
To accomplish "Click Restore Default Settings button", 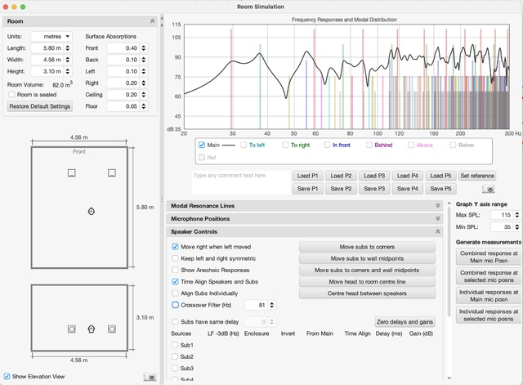I will pyautogui.click(x=40, y=106).
